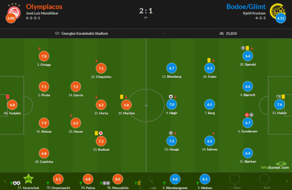Click the yellow card above Haikin
Viewport: 292px width, 190px height.
point(283,96)
